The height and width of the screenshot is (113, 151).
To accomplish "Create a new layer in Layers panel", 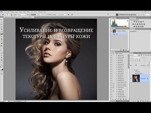I will pos(146,101).
